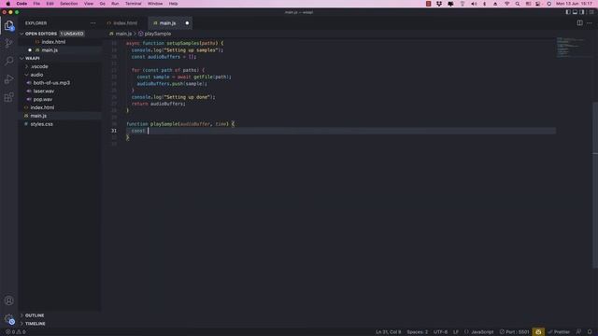The width and height of the screenshot is (598, 336).
Task: Open pop.wav in the explorer
Action: click(x=43, y=100)
